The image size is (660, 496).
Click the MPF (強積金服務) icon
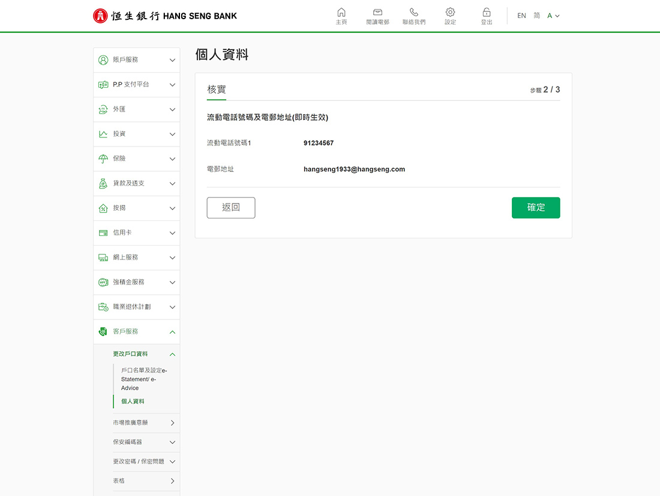103,282
